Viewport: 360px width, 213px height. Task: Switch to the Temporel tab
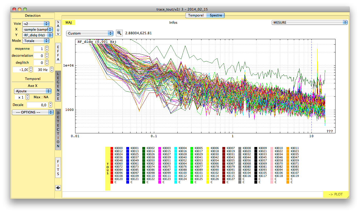coord(196,15)
